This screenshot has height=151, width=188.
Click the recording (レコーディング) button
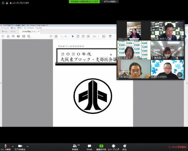point(113,147)
